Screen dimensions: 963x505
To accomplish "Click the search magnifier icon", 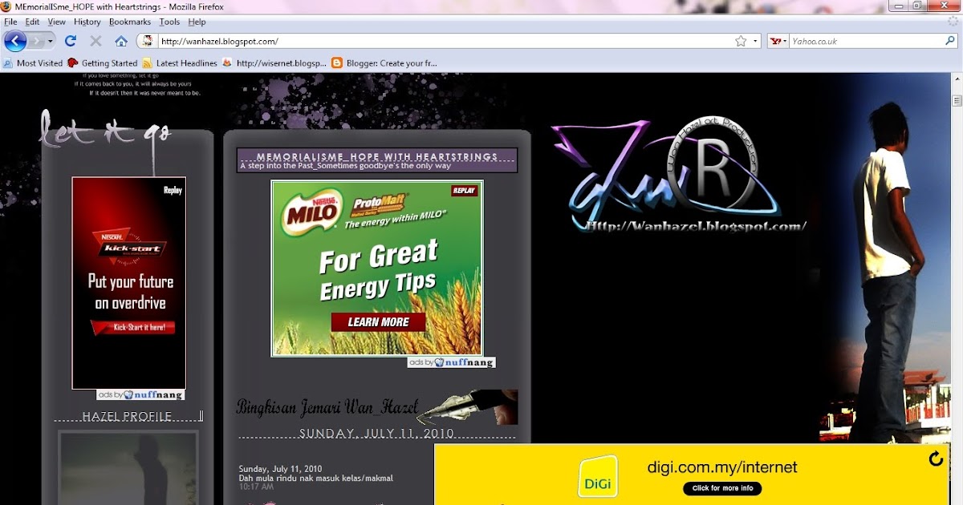I will (950, 41).
